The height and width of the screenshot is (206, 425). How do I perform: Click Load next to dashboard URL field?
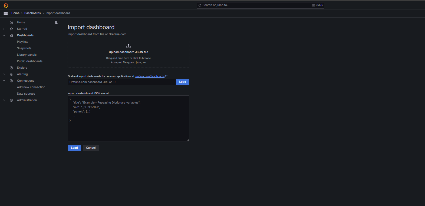click(x=183, y=82)
